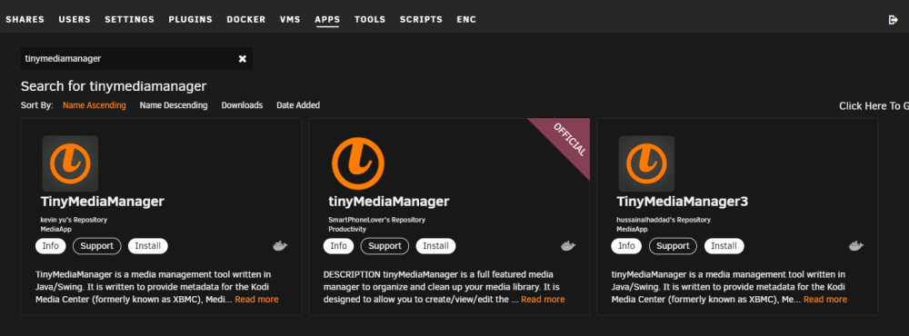909x336 pixels.
Task: Click Docker whale icon on kevin yu's card
Action: point(280,246)
